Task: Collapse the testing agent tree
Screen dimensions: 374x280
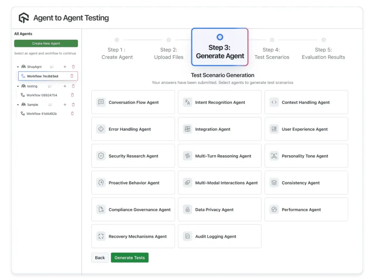Action: point(18,86)
